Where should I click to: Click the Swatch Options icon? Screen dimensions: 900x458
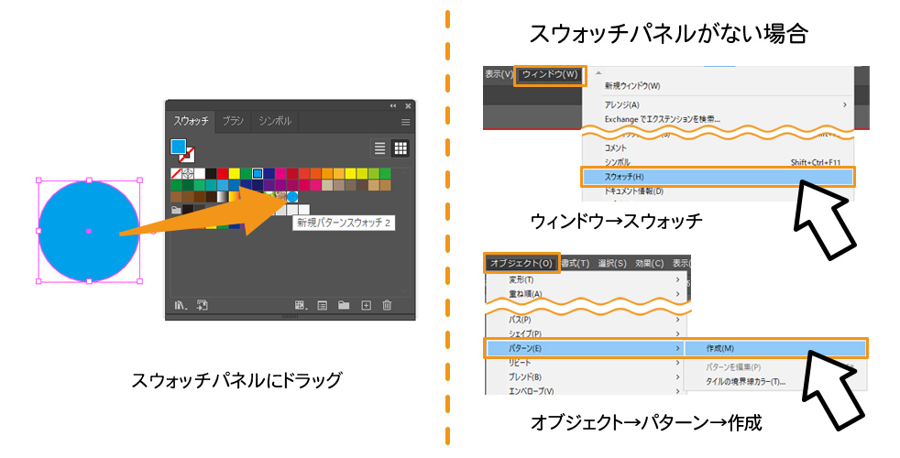click(x=322, y=305)
